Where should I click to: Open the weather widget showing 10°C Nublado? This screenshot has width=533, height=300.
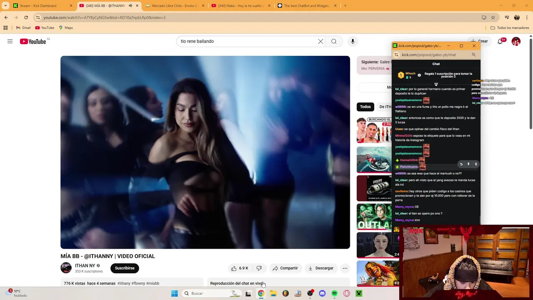coord(17,293)
